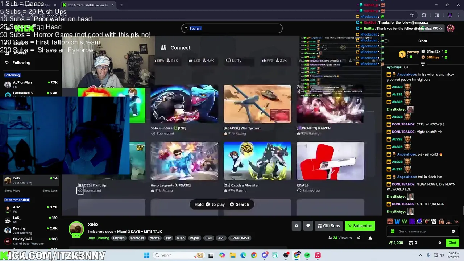Open ABZ's recommended channel
The height and width of the screenshot is (261, 464).
pos(30,209)
